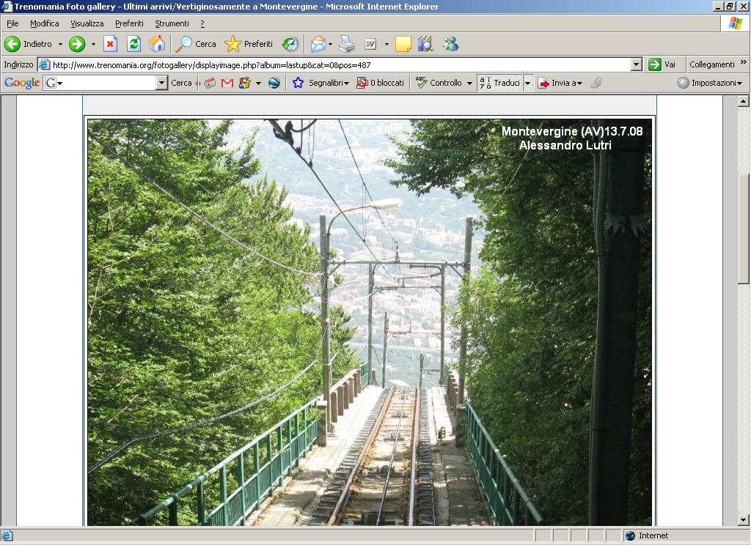Click the Montevergine railway photo
This screenshot has width=751, height=545.
pos(370,322)
